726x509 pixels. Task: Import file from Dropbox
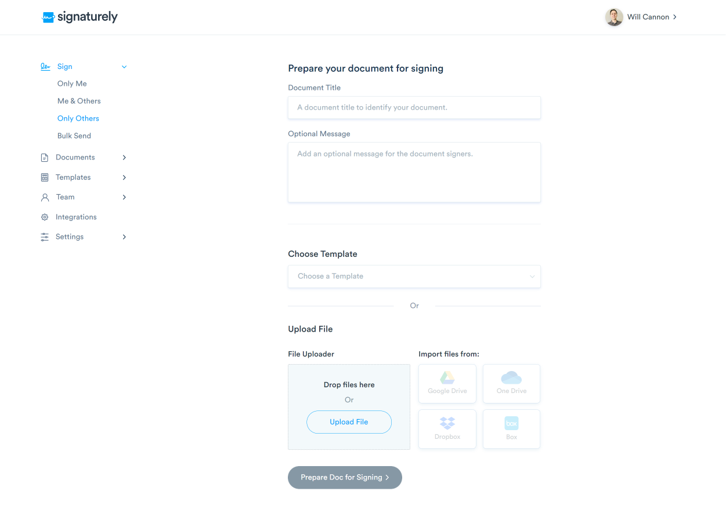(x=447, y=429)
